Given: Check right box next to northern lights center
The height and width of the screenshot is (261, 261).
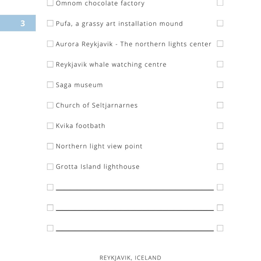Looking at the screenshot, I should click(220, 44).
